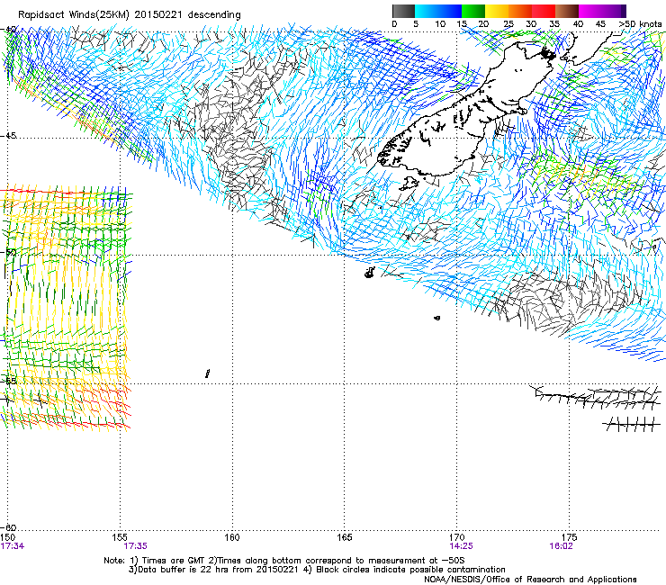Click the '0' legend scale label
Viewport: 666px width, 585px height.
click(394, 24)
